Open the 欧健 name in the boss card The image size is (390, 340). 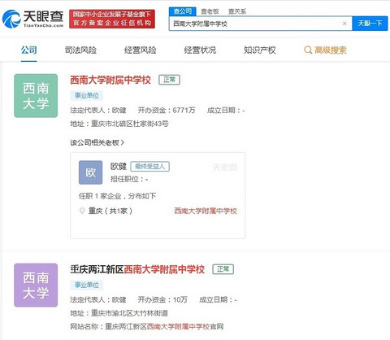click(119, 167)
